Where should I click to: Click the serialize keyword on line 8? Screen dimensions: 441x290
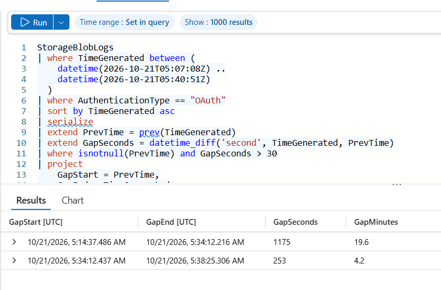coord(70,121)
